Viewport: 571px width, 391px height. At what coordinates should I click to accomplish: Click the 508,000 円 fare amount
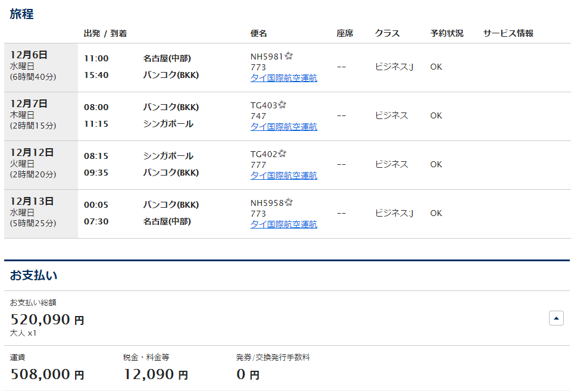tap(47, 374)
